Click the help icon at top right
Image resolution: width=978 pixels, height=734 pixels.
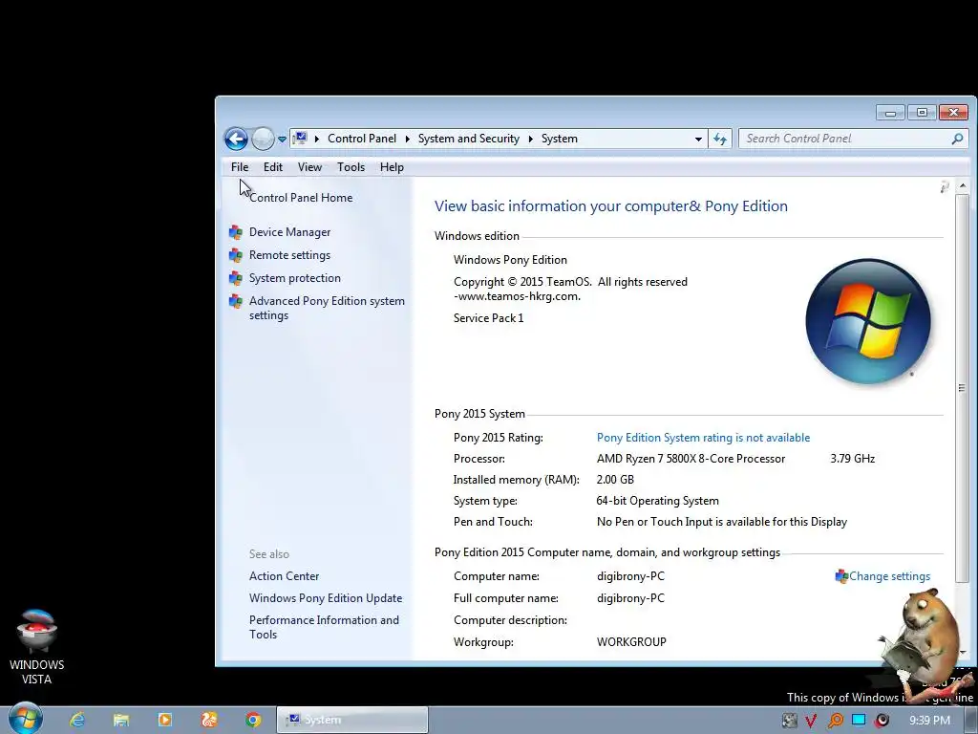click(x=945, y=186)
